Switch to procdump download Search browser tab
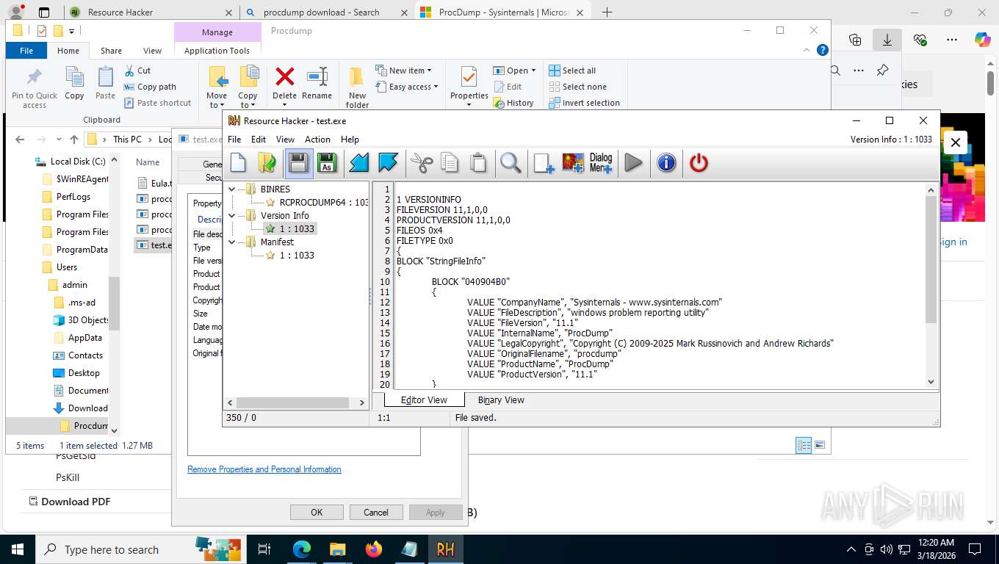This screenshot has width=999, height=564. click(328, 12)
